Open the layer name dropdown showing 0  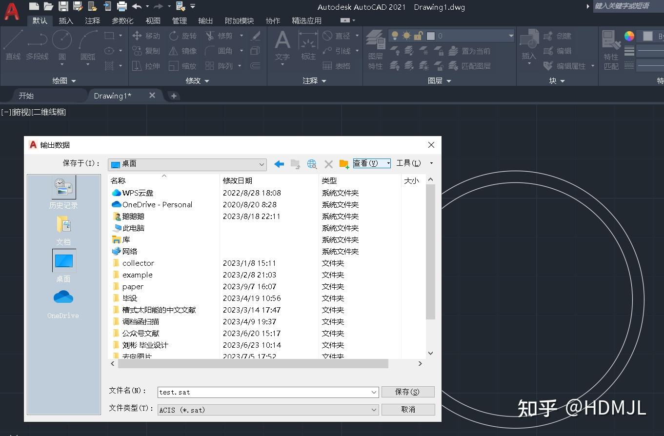pyautogui.click(x=451, y=36)
